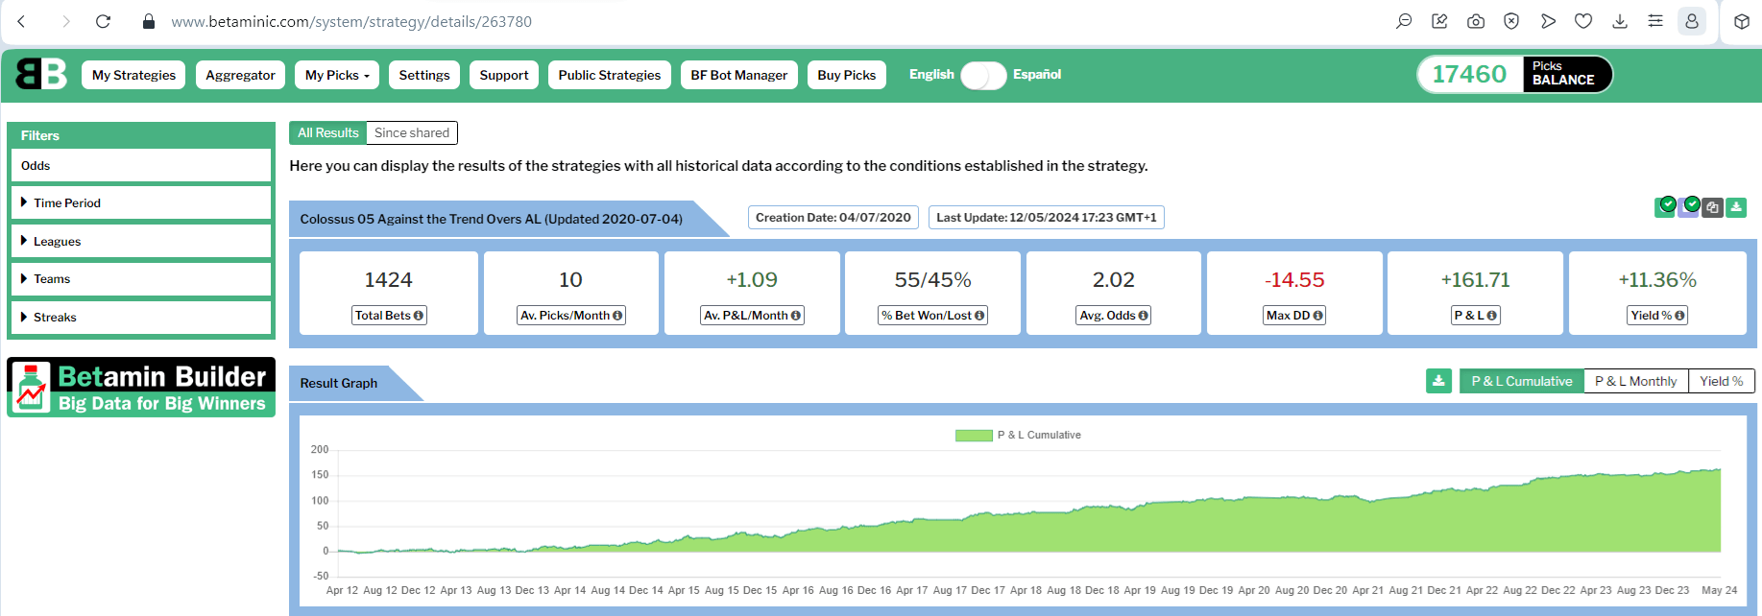Select the P & L Cumulative graph tab
The image size is (1762, 616).
1522,381
